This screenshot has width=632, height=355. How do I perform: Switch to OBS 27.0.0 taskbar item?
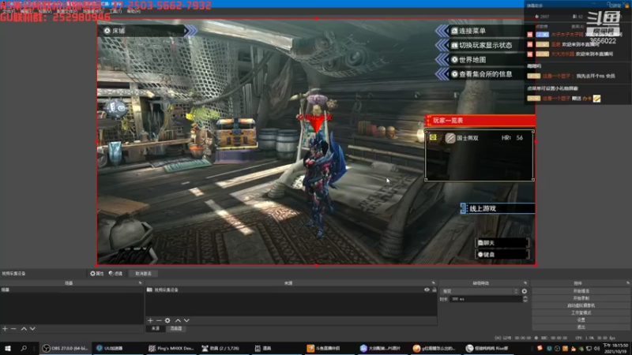pyautogui.click(x=66, y=348)
